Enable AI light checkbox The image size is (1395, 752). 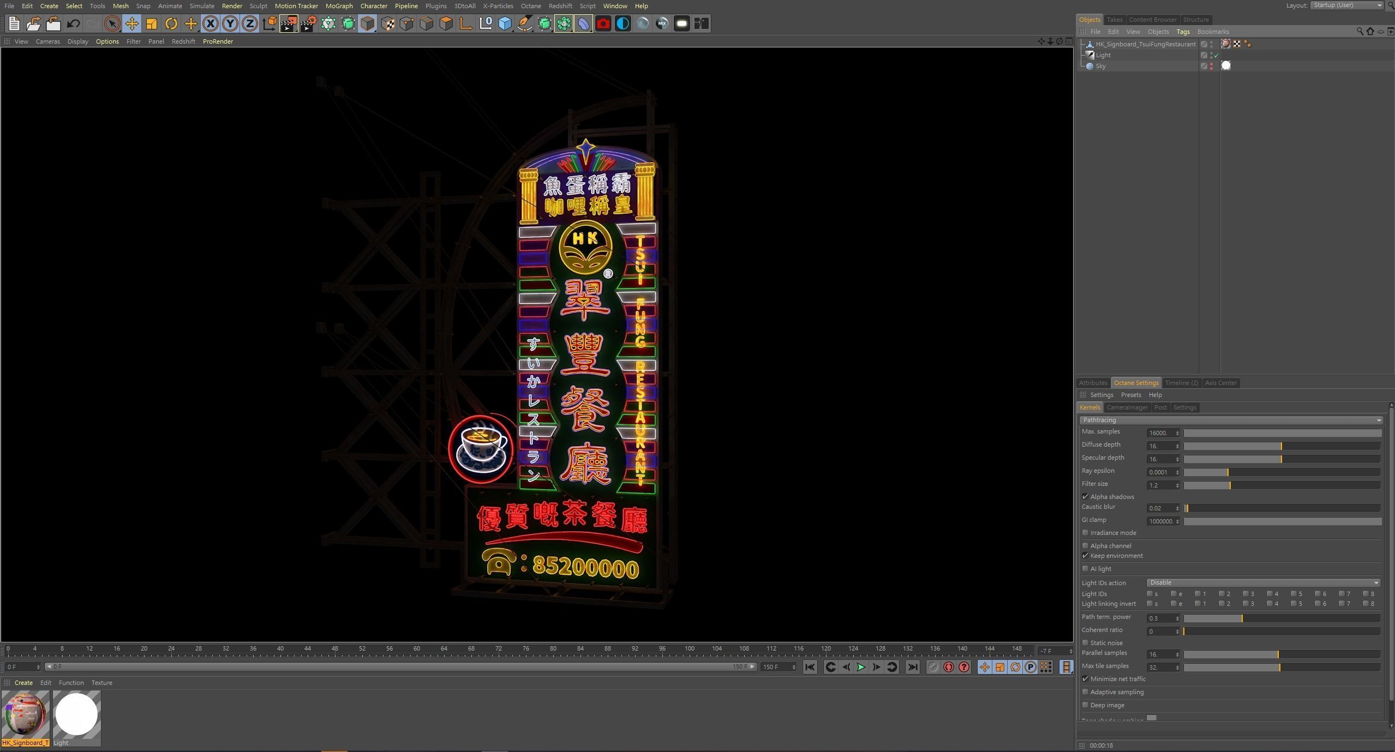[x=1085, y=569]
